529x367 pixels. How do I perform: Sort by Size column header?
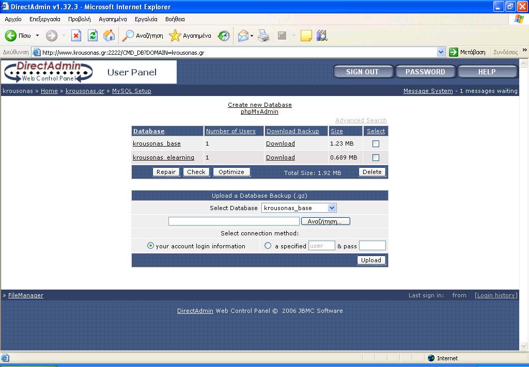[337, 131]
